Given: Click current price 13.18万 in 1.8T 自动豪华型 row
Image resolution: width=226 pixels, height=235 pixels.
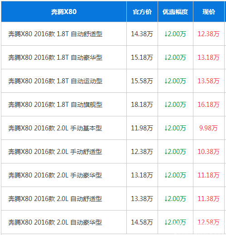Looking at the screenshot, I should coord(208,58).
